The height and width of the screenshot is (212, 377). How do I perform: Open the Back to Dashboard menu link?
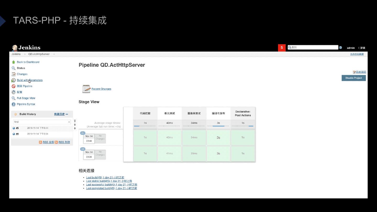point(28,62)
